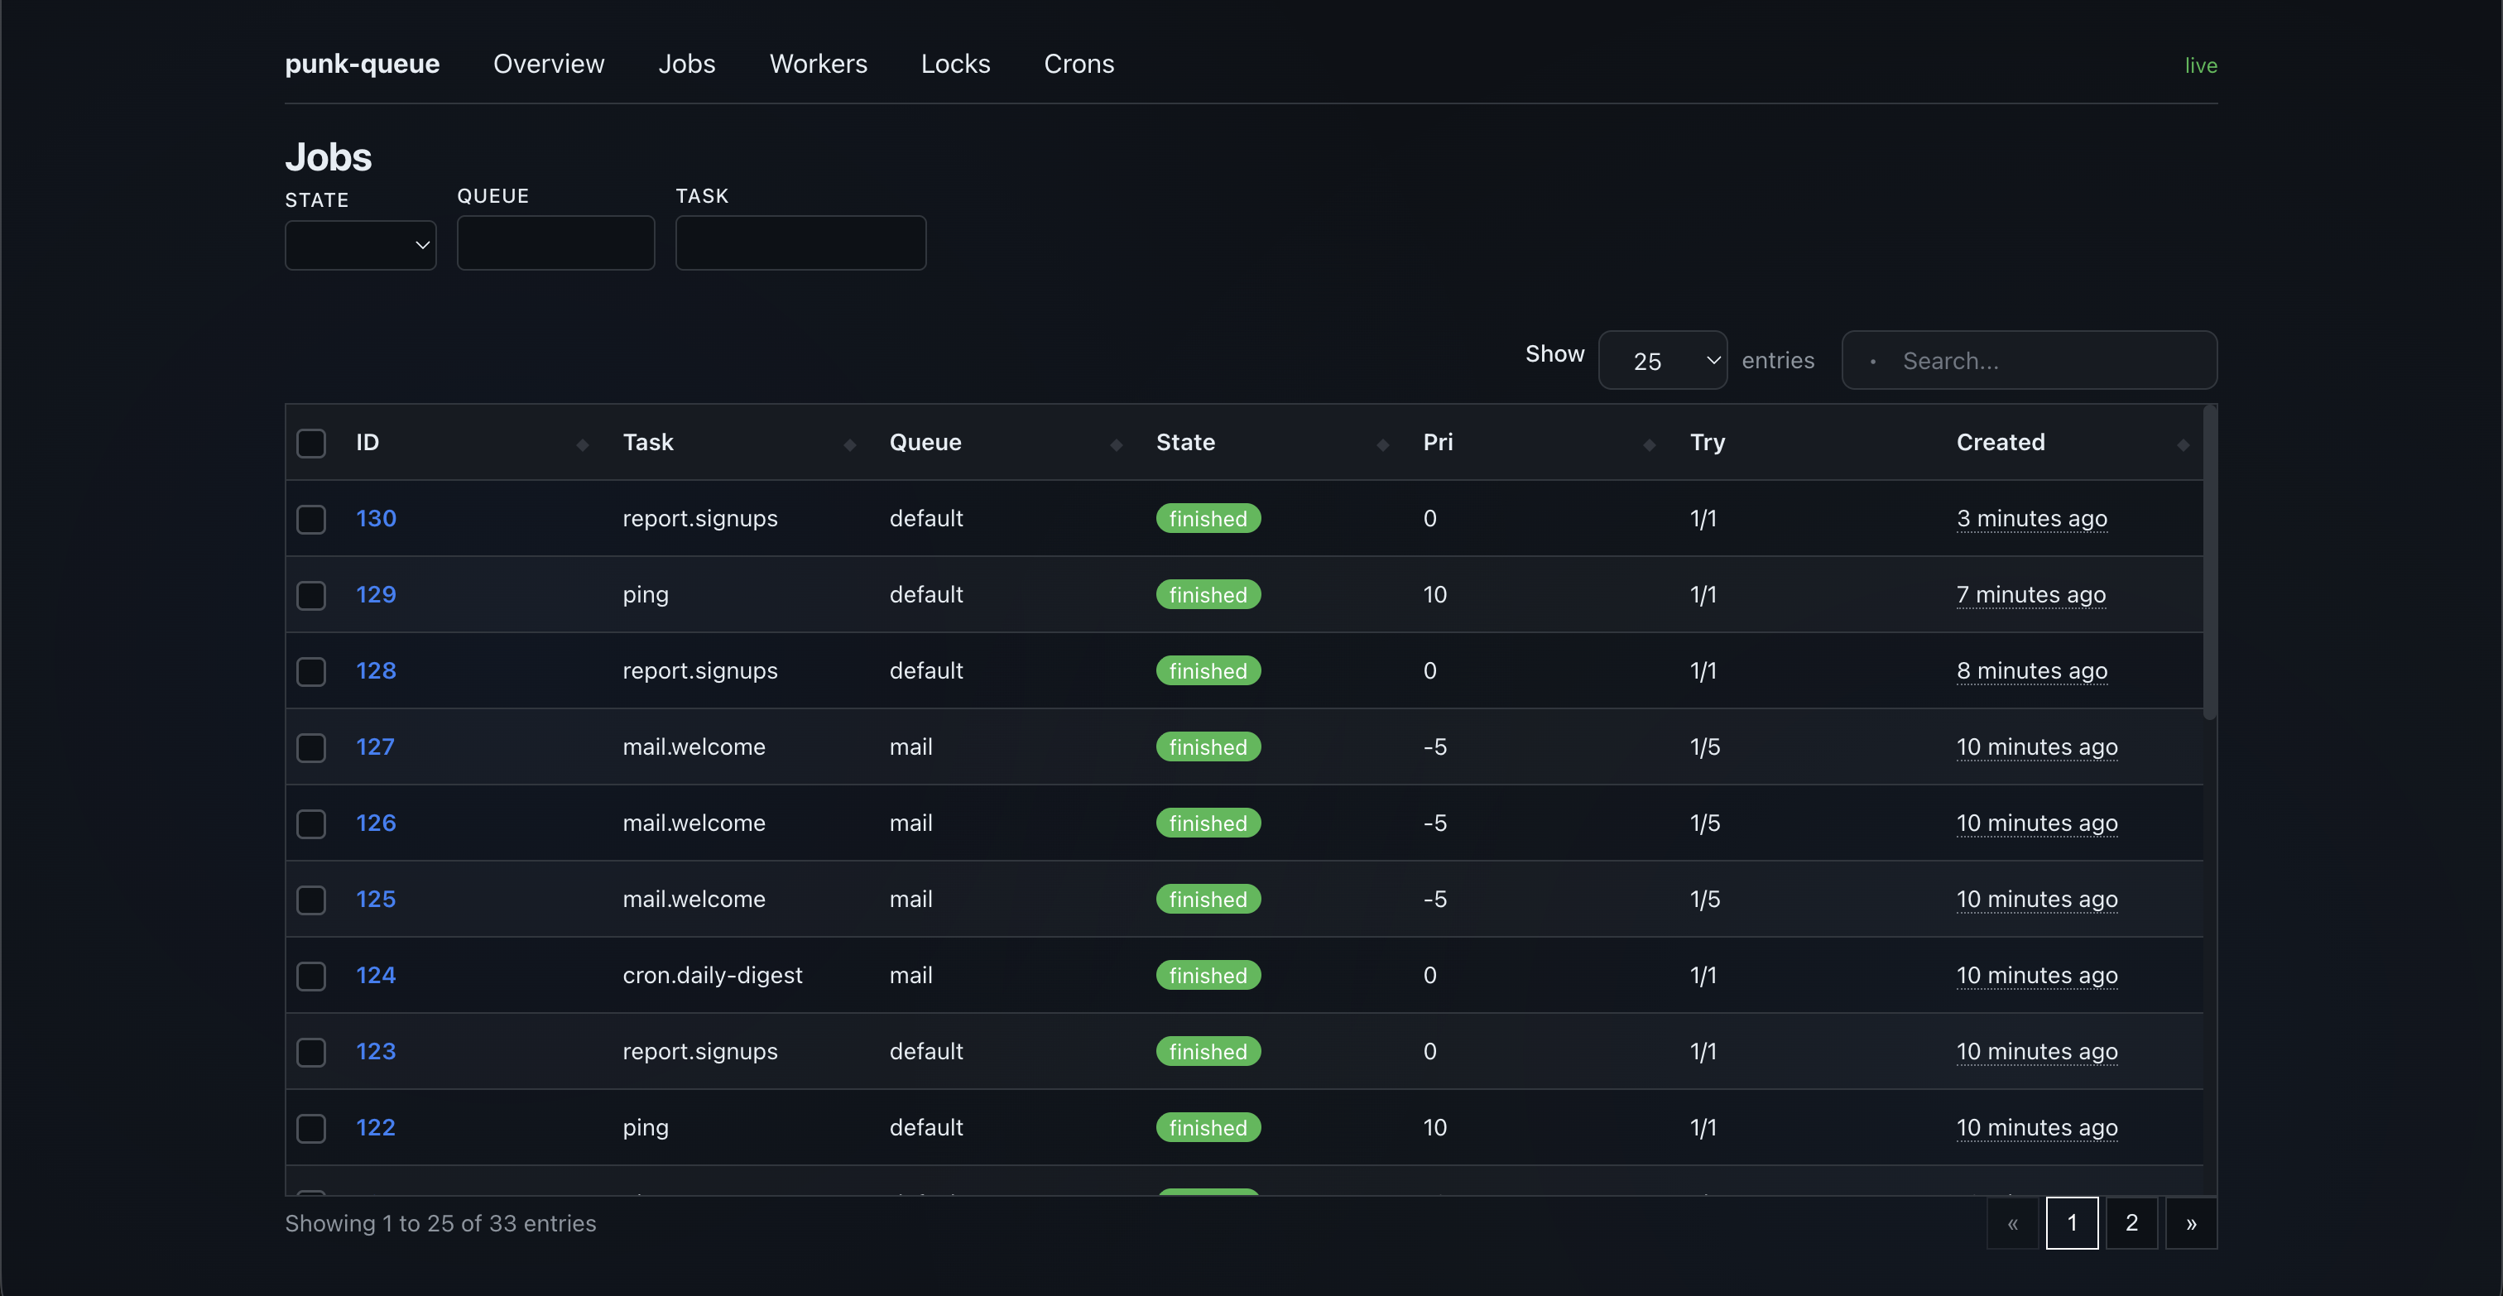Sort table by State column arrows
The width and height of the screenshot is (2503, 1296).
[1382, 444]
